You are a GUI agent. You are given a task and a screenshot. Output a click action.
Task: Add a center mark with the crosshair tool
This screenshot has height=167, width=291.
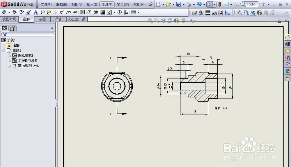pyautogui.click(x=119, y=12)
